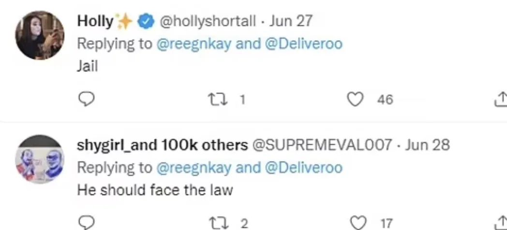Open "shygirl_and 100k others" display name
The image size is (507, 230).
click(x=163, y=145)
